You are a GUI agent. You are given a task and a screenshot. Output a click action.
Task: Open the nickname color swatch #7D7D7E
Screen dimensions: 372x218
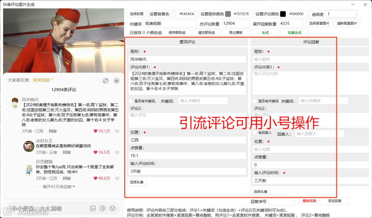228,14
